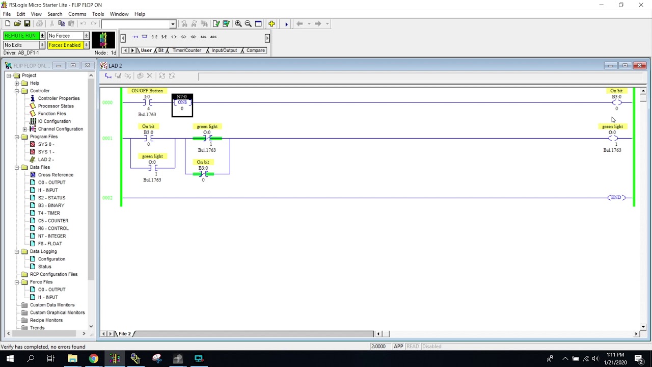Image resolution: width=652 pixels, height=367 pixels.
Task: Click the ONS instruction box in rung 0000
Action: 182,105
